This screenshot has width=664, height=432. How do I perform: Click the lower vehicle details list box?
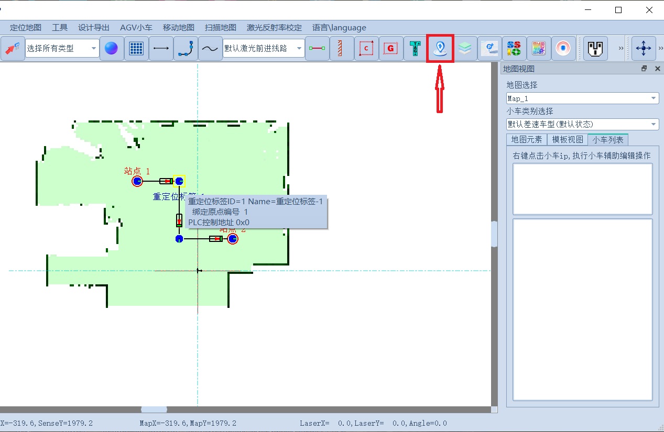[x=582, y=310]
